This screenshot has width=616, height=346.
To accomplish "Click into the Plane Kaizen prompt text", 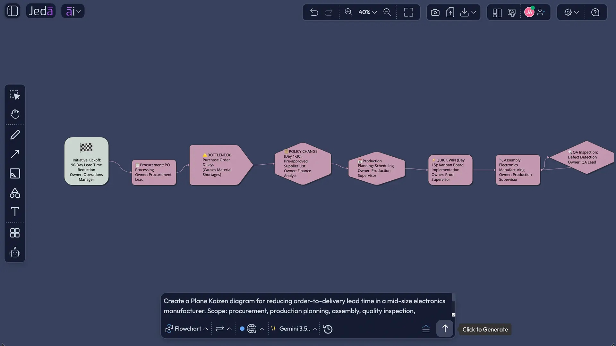I will pos(305,306).
